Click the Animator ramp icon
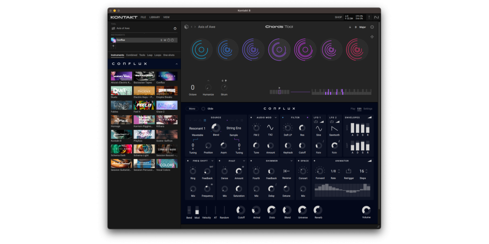The height and width of the screenshot is (244, 489). click(370, 161)
